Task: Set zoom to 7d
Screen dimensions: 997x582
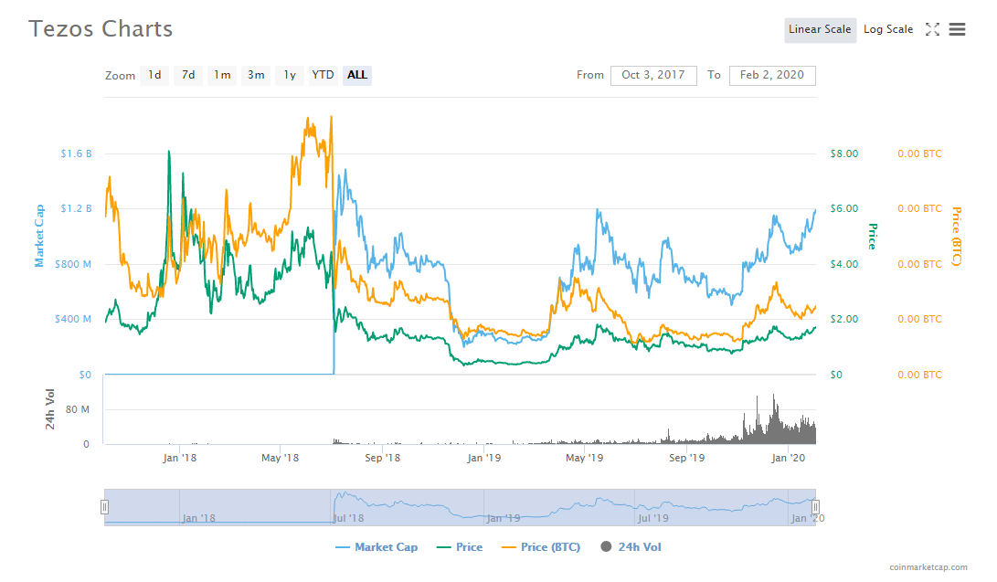Action: coord(188,75)
